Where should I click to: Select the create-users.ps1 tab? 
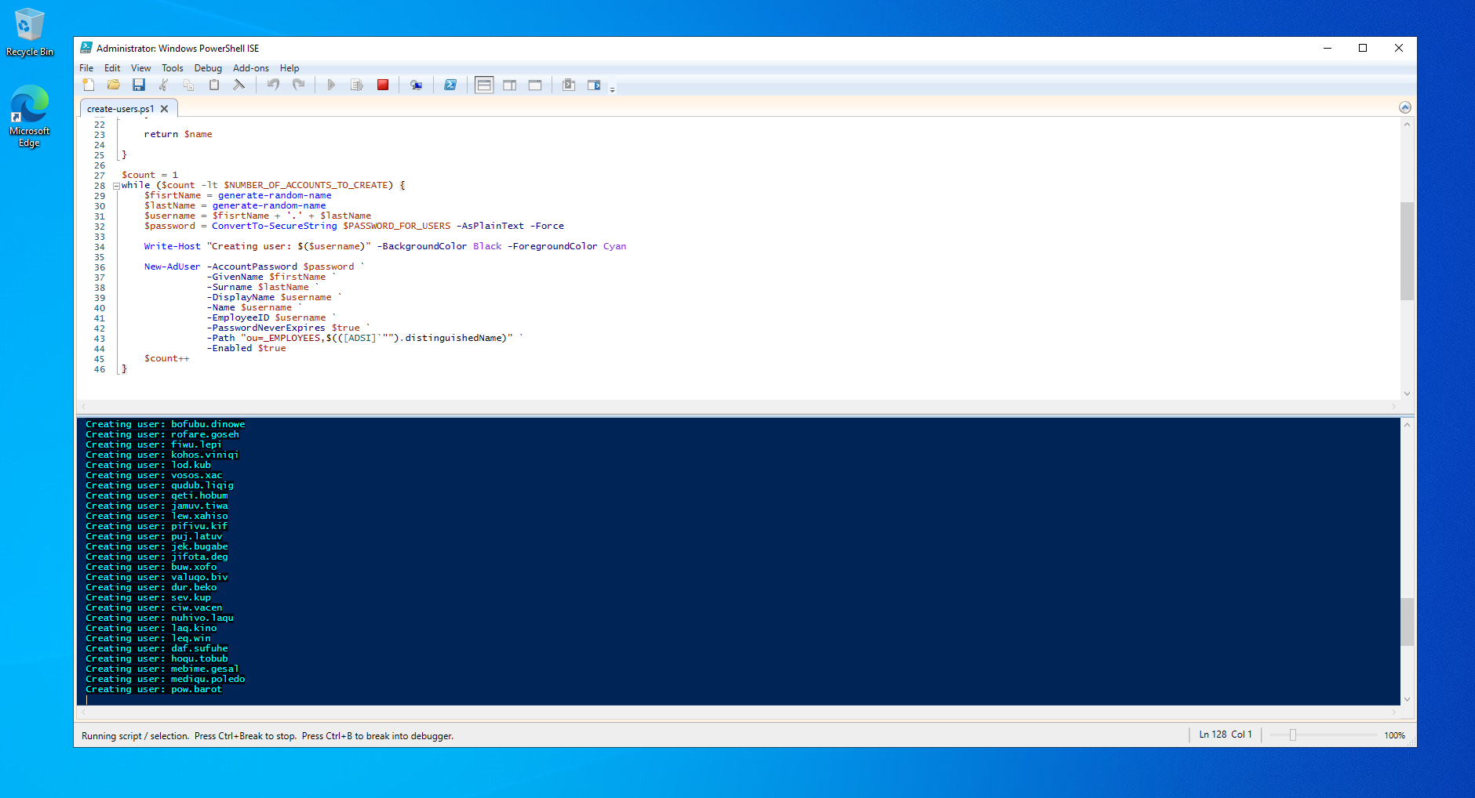click(120, 109)
